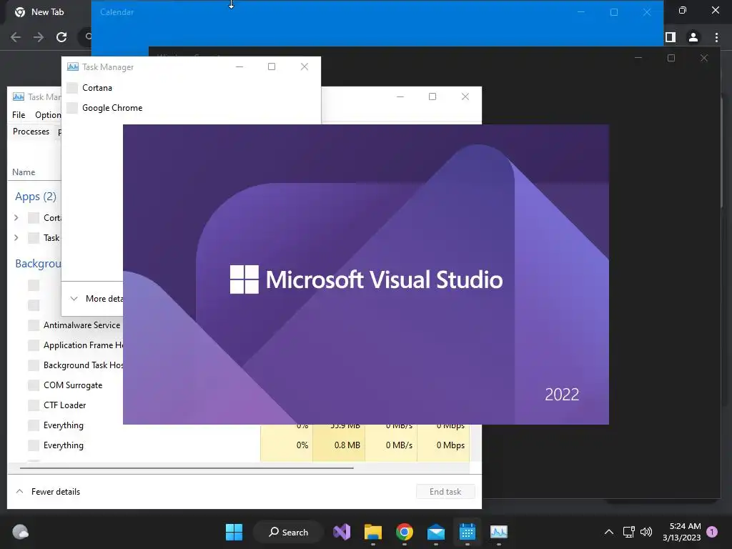This screenshot has width=732, height=549.
Task: Click the taskbar Search box
Action: [x=289, y=532]
